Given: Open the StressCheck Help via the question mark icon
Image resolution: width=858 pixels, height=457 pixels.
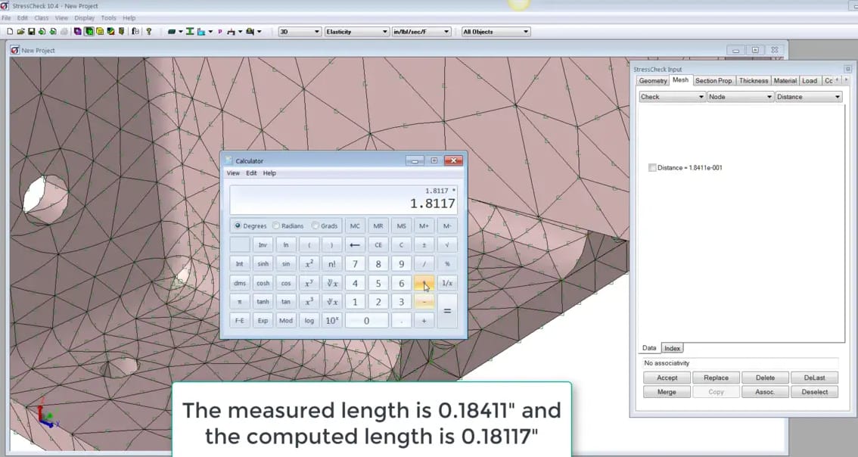Looking at the screenshot, I should point(148,31).
